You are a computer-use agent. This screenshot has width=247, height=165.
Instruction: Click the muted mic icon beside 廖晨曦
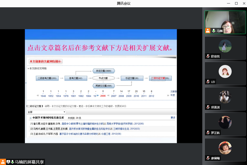click(208, 158)
